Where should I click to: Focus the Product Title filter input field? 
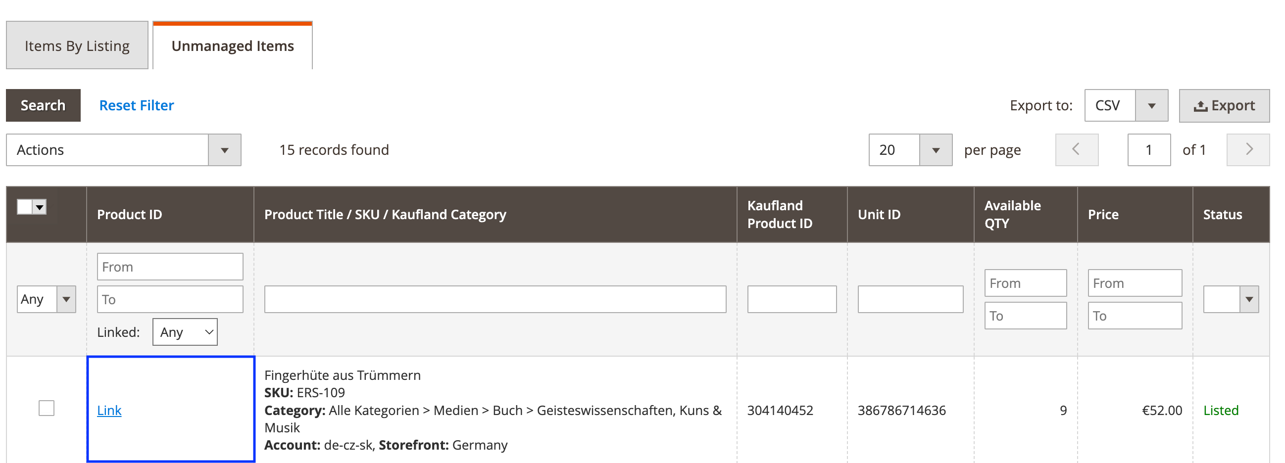pos(495,299)
